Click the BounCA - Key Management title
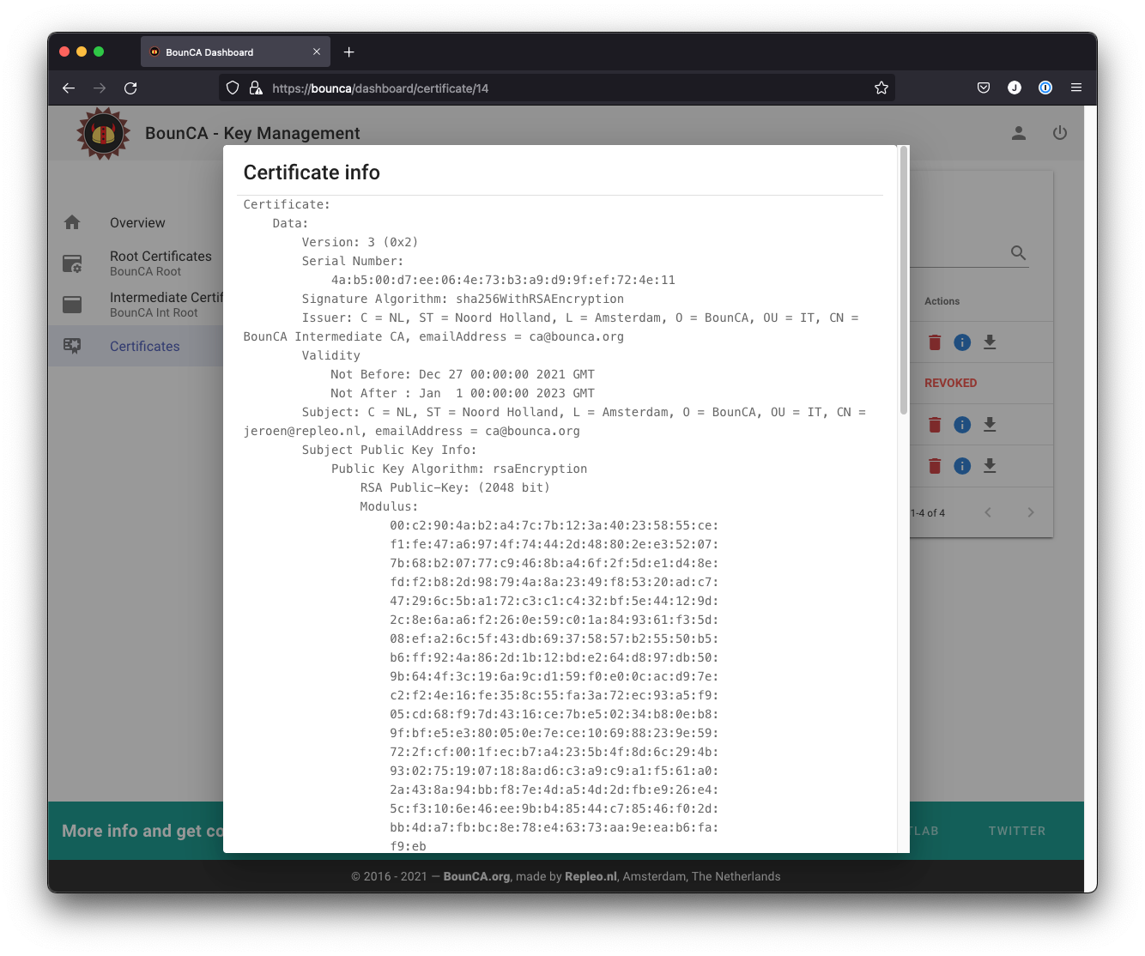 point(252,133)
